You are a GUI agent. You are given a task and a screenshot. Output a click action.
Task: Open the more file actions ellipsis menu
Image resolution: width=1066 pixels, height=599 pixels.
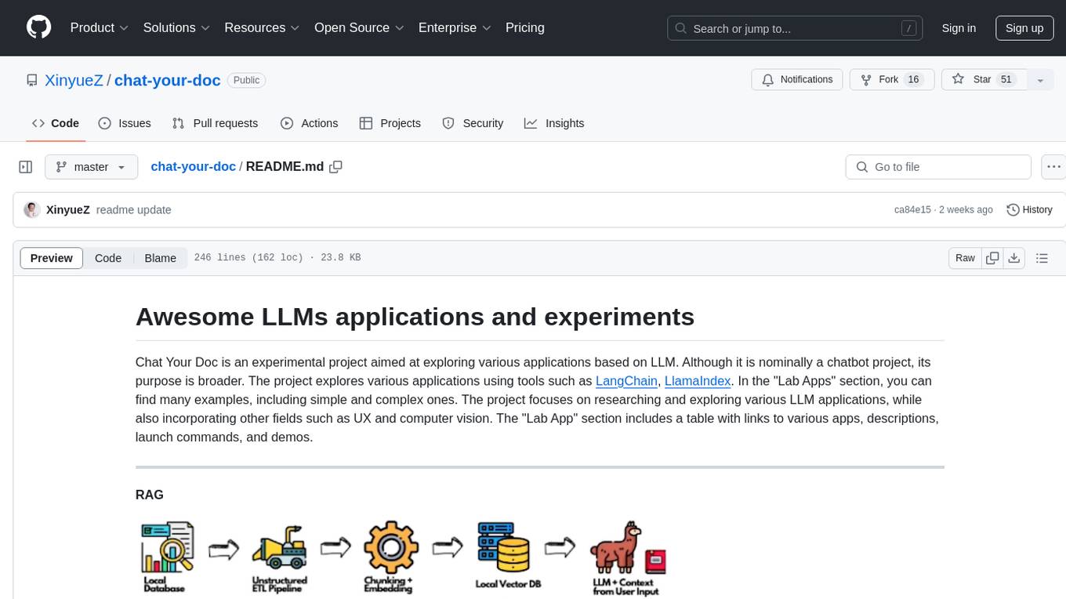click(1053, 167)
